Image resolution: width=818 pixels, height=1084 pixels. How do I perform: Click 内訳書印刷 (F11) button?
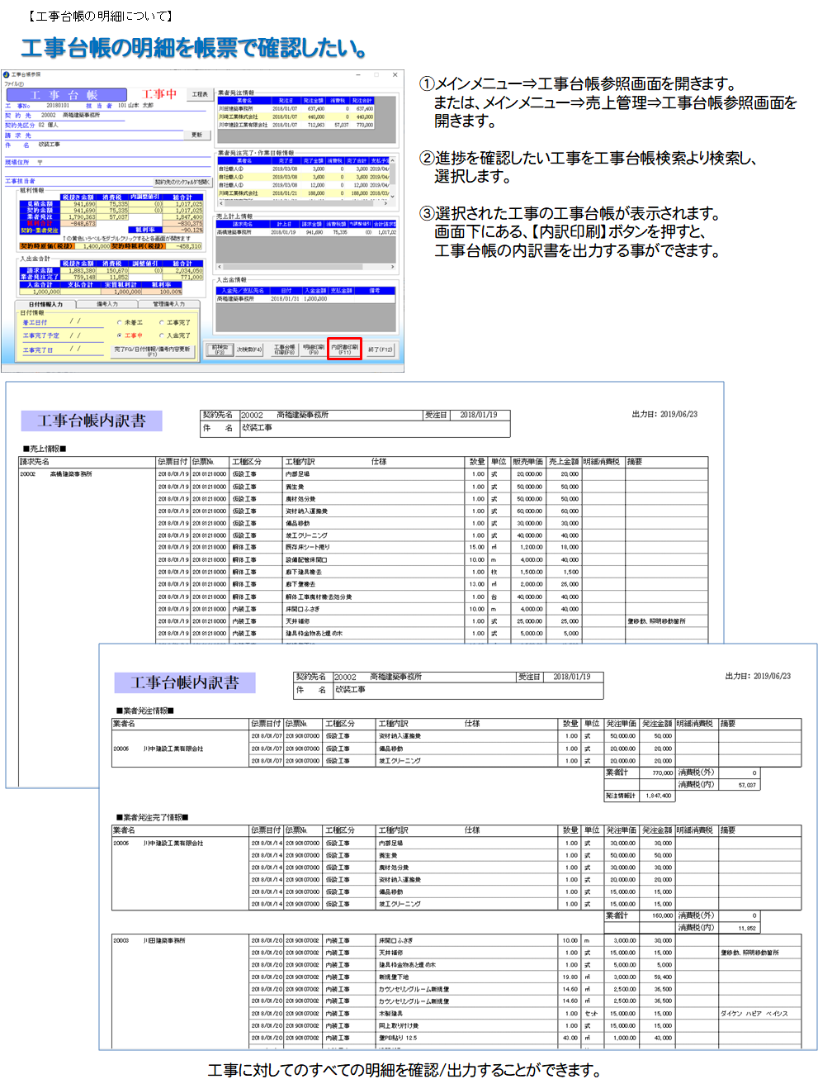(x=344, y=349)
